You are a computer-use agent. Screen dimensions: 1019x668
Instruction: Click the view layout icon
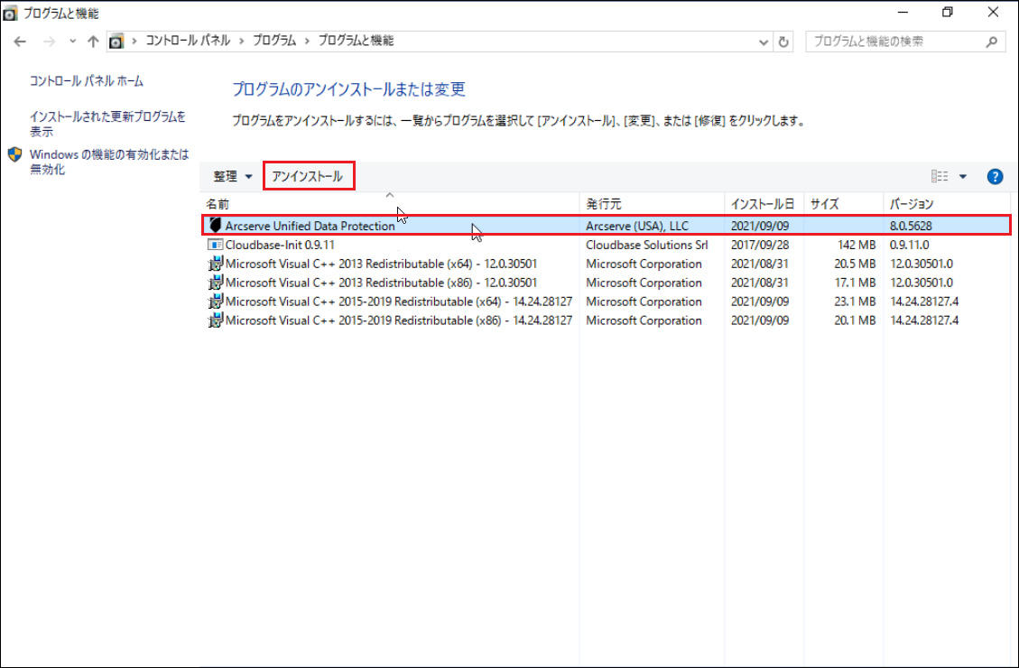pyautogui.click(x=939, y=176)
